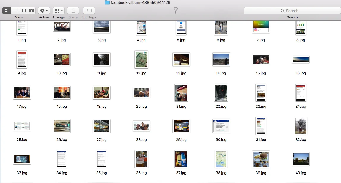Screen dimensions: 341x183
Task: Click the 25.jpg file name label
Action: [22, 140]
